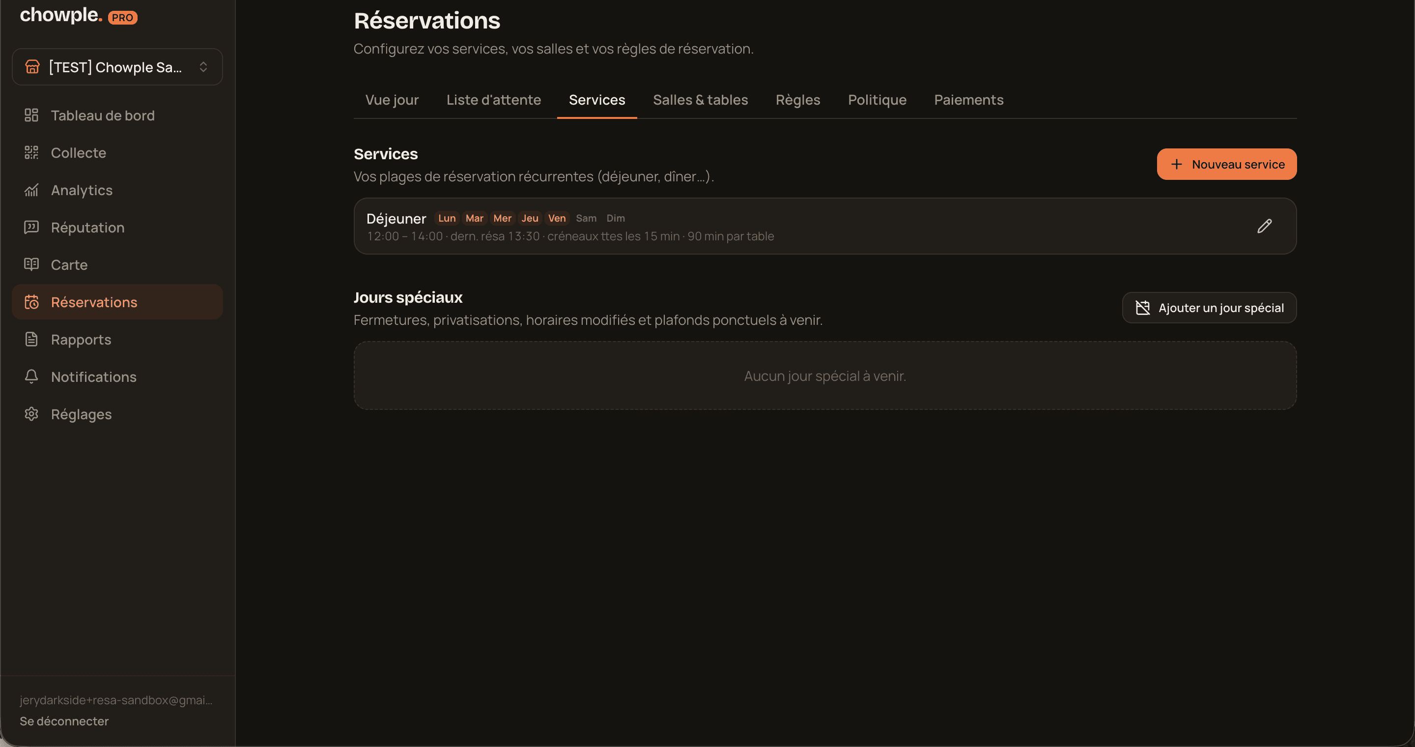This screenshot has width=1415, height=747.
Task: Select the Paiements tab
Action: (x=968, y=100)
